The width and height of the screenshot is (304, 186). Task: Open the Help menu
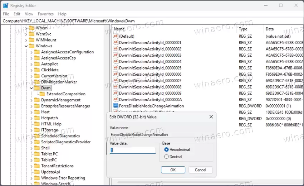coord(62,14)
